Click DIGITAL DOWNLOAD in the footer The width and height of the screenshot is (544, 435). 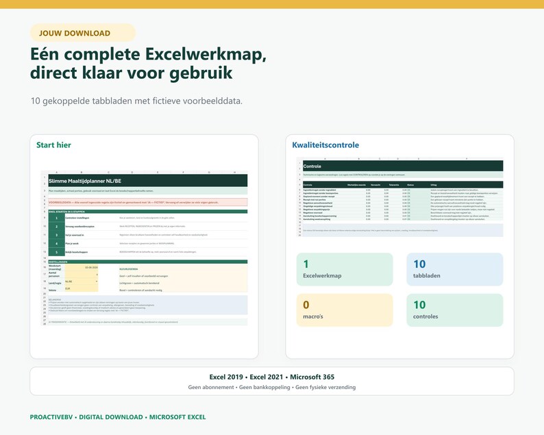click(111, 417)
